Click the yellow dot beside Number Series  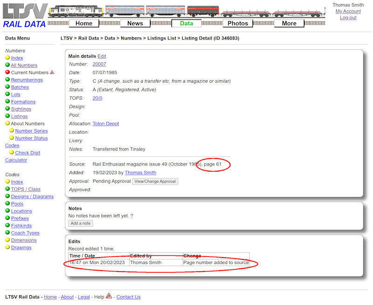tap(12, 131)
